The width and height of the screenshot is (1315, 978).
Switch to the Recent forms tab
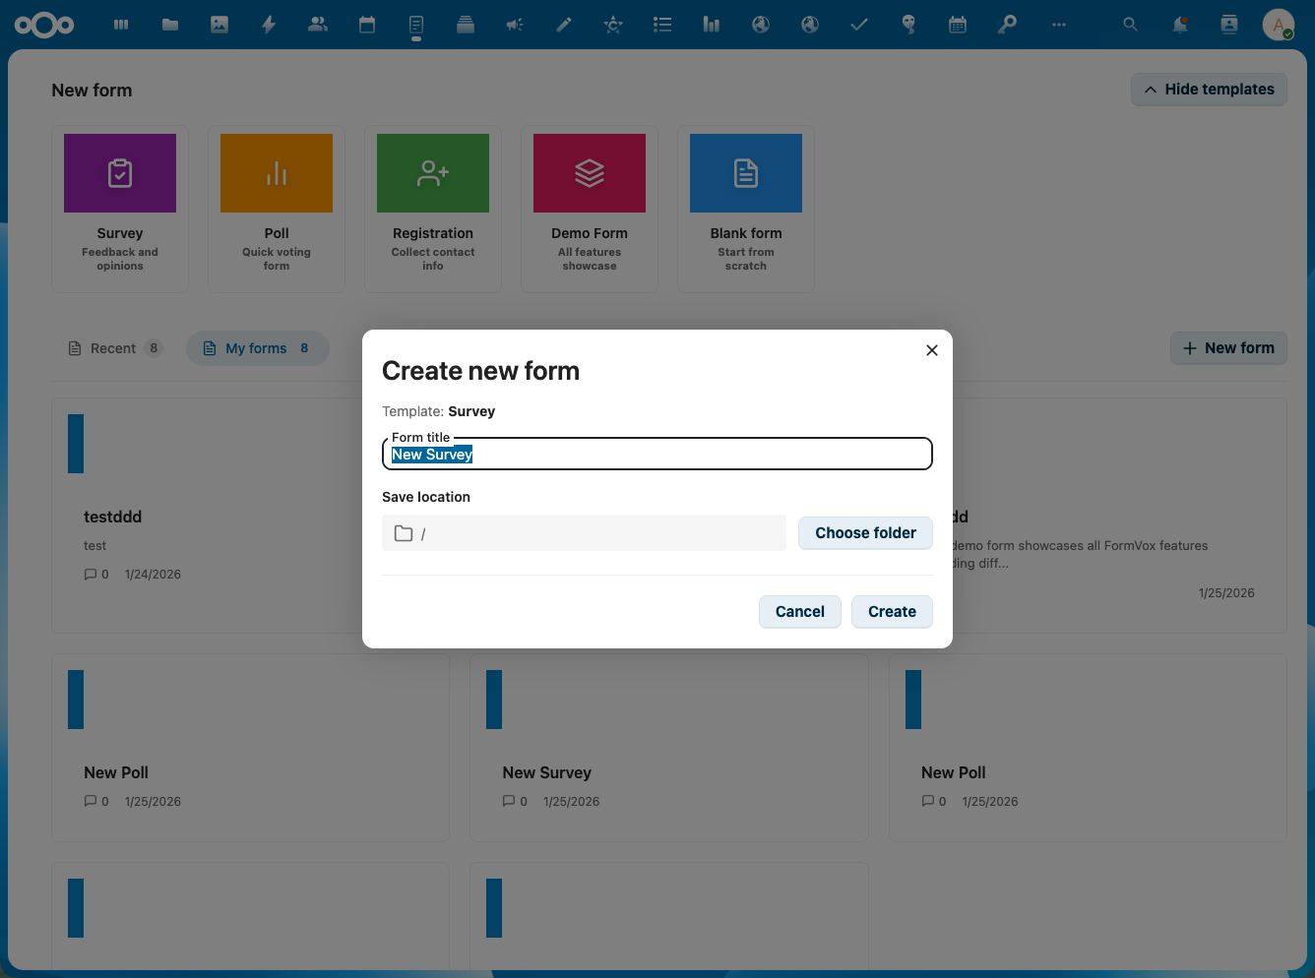pos(113,347)
